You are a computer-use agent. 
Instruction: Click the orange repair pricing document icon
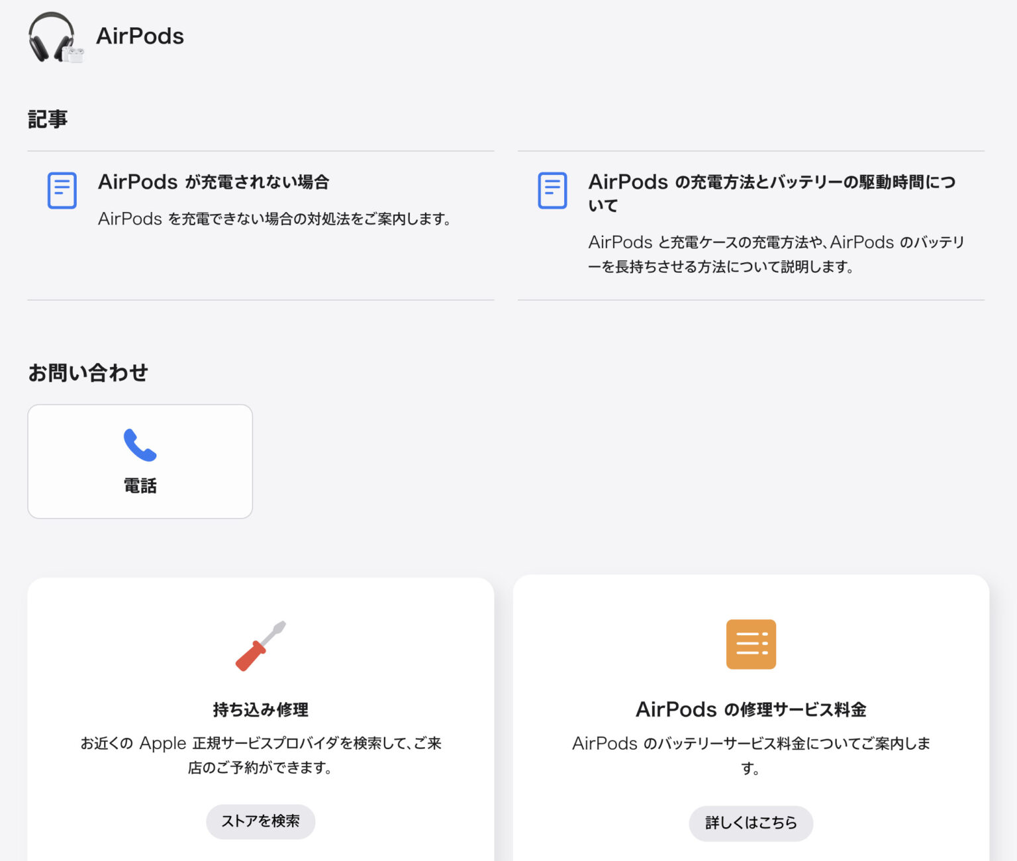[x=751, y=644]
